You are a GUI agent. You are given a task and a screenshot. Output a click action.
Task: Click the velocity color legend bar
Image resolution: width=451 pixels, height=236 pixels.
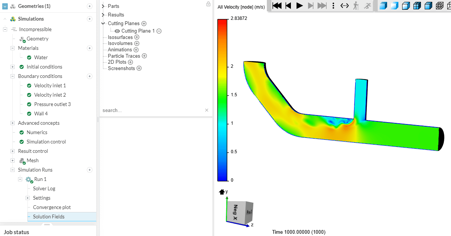coord(222,99)
